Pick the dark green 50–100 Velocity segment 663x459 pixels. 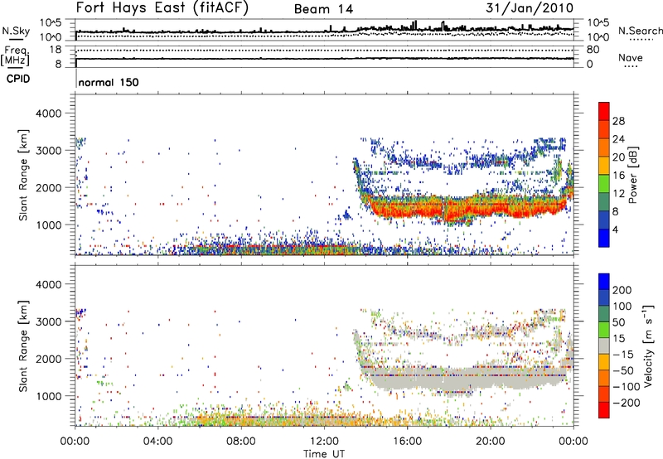[x=604, y=314]
